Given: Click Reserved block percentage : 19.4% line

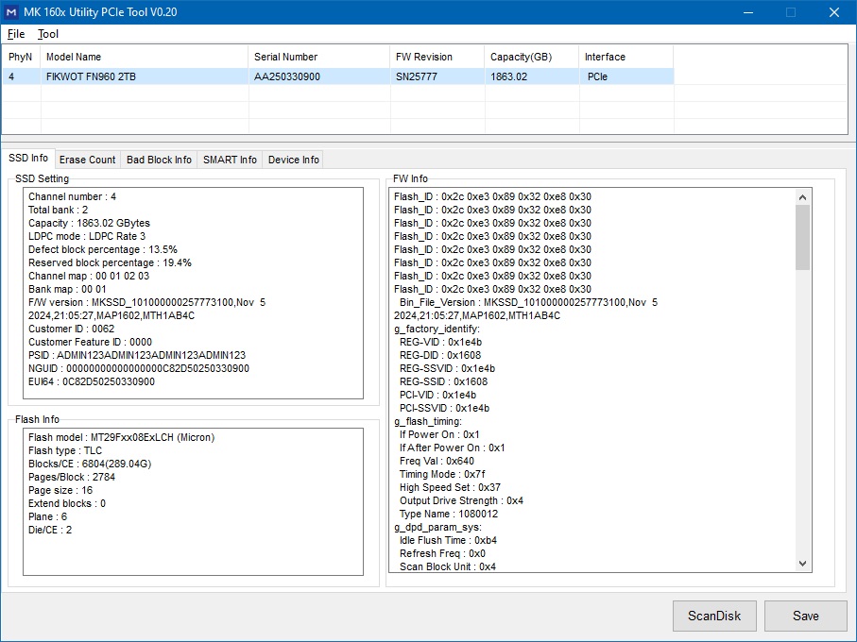Looking at the screenshot, I should coord(110,262).
